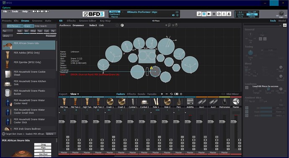This screenshot has width=289, height=158.
Task: Click the remove channel minus icon
Action: tap(167, 94)
